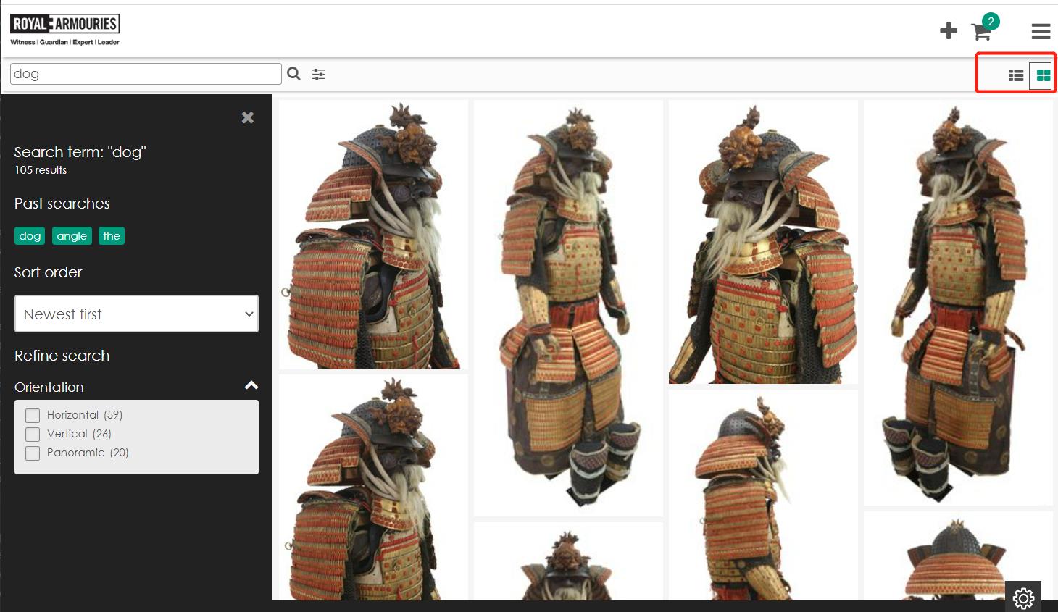1058x612 pixels.
Task: Select the 'dog' past search tag
Action: tap(30, 236)
